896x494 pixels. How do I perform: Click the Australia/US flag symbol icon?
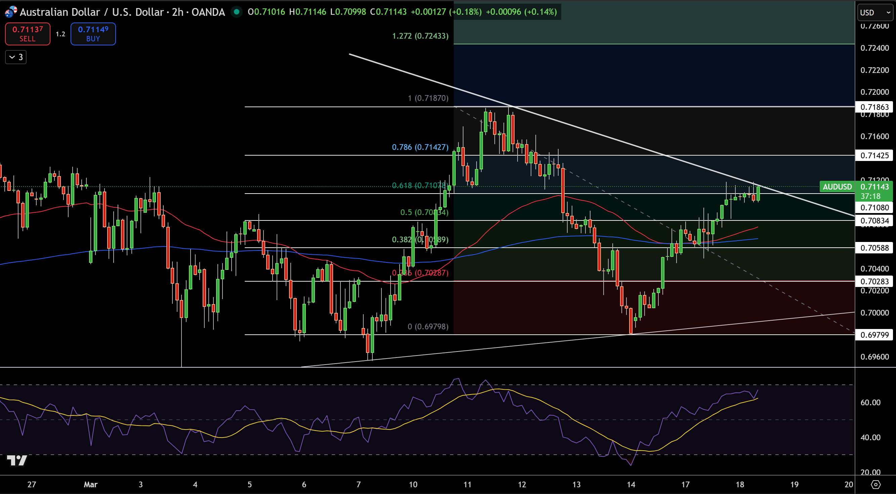click(x=11, y=12)
